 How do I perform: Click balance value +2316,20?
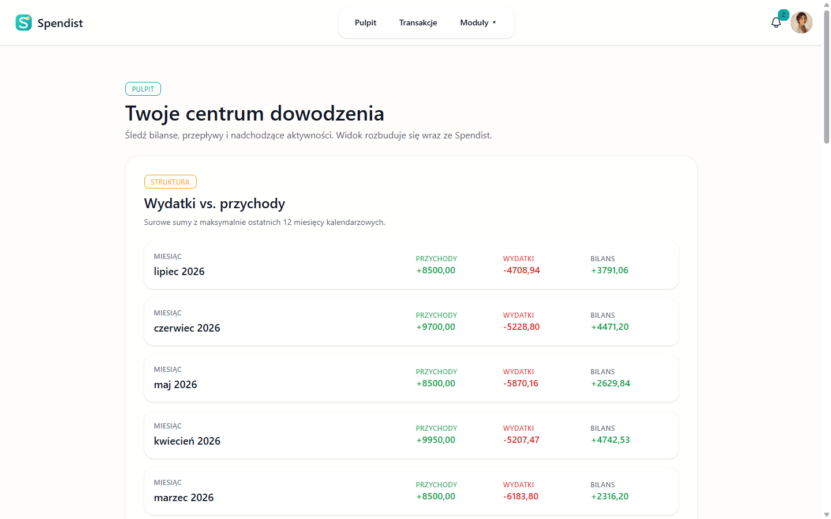pos(609,497)
